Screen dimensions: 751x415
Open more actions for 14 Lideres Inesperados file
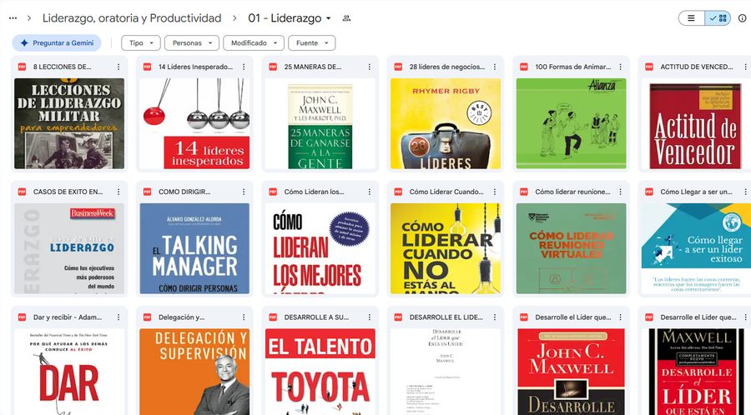click(244, 67)
